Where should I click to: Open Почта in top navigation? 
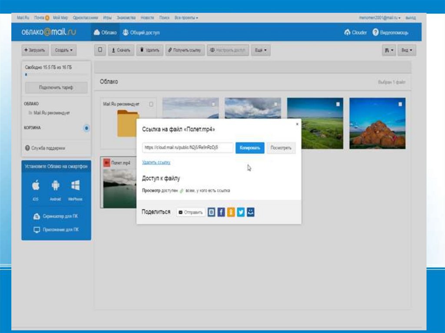click(39, 18)
